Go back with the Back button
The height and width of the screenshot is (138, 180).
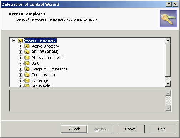click(x=74, y=129)
